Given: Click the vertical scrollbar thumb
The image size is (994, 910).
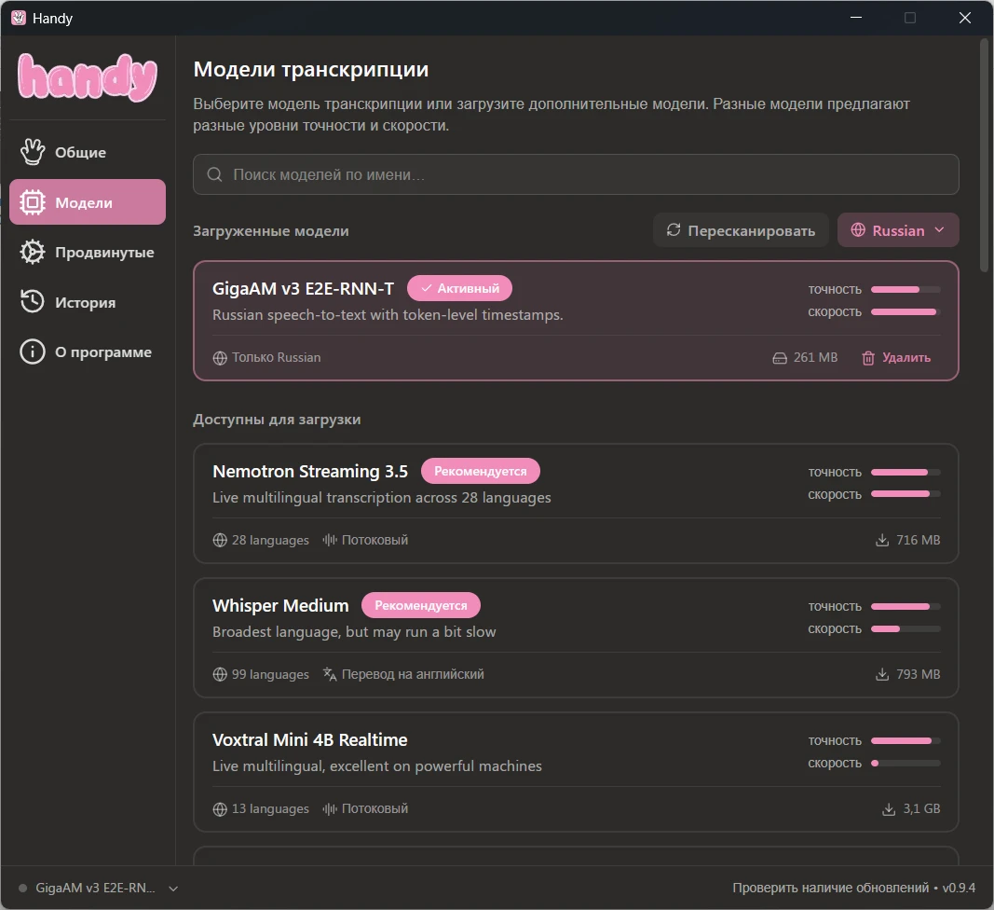Looking at the screenshot, I should 985,156.
